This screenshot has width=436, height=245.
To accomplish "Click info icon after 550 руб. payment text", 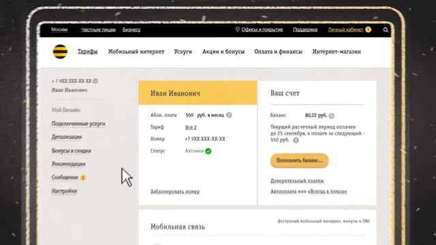I will coord(296,140).
